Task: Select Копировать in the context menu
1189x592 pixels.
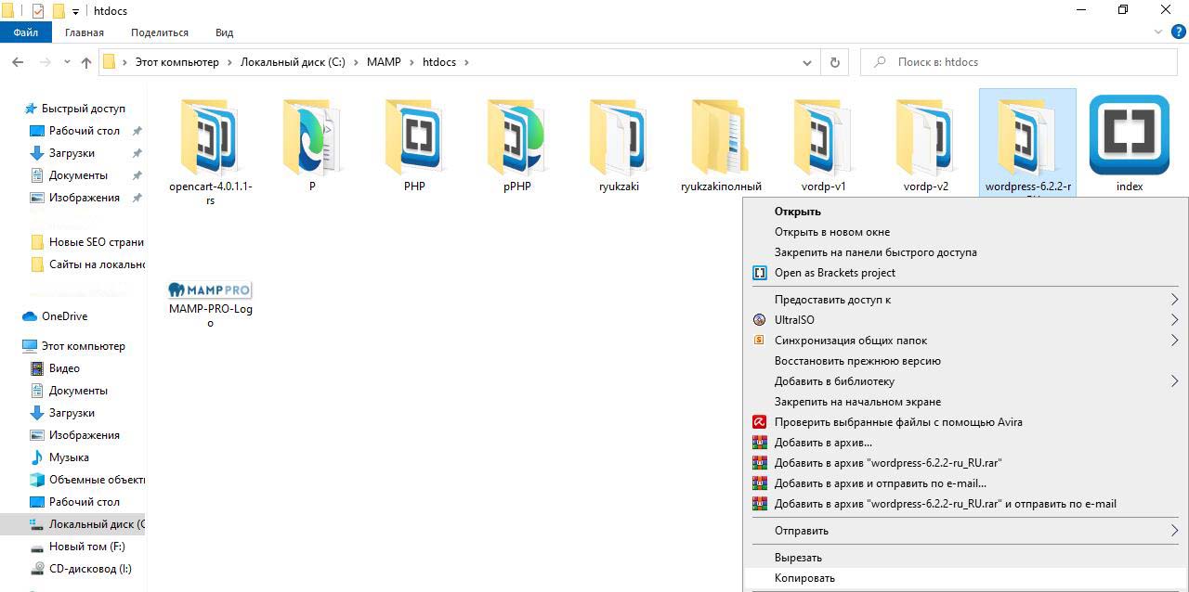Action: [x=804, y=578]
